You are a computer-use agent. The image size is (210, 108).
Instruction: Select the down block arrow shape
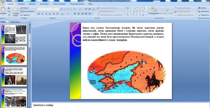pos(140,11)
